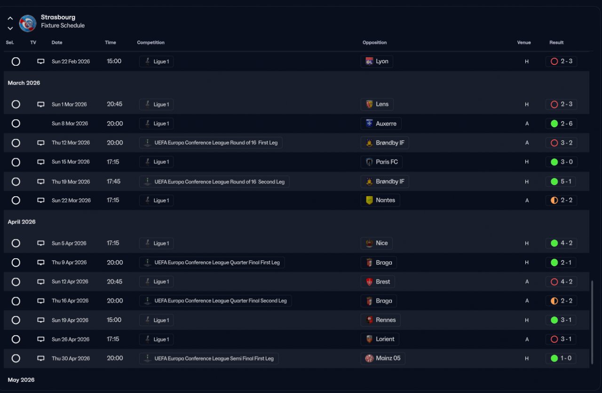Go to next team with down chevron
The image size is (602, 393).
tap(10, 28)
